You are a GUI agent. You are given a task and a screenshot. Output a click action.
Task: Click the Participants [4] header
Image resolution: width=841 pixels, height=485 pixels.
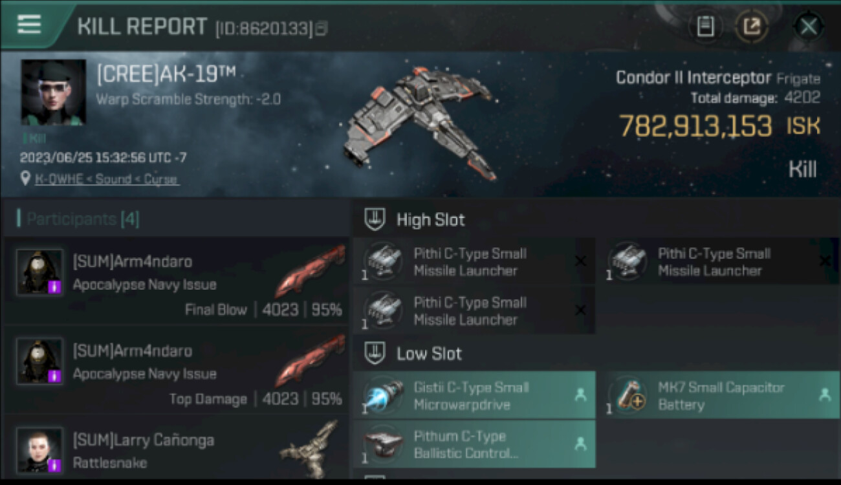78,219
